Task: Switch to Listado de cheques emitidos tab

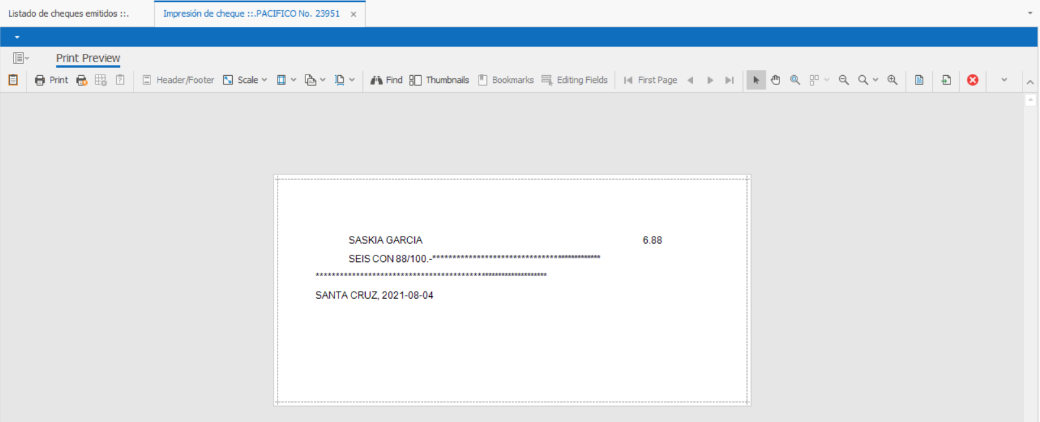Action: point(69,14)
